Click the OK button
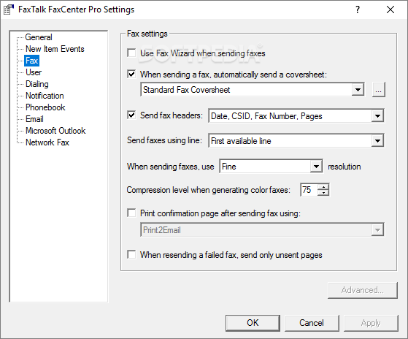This screenshot has width=408, height=339. 253,323
